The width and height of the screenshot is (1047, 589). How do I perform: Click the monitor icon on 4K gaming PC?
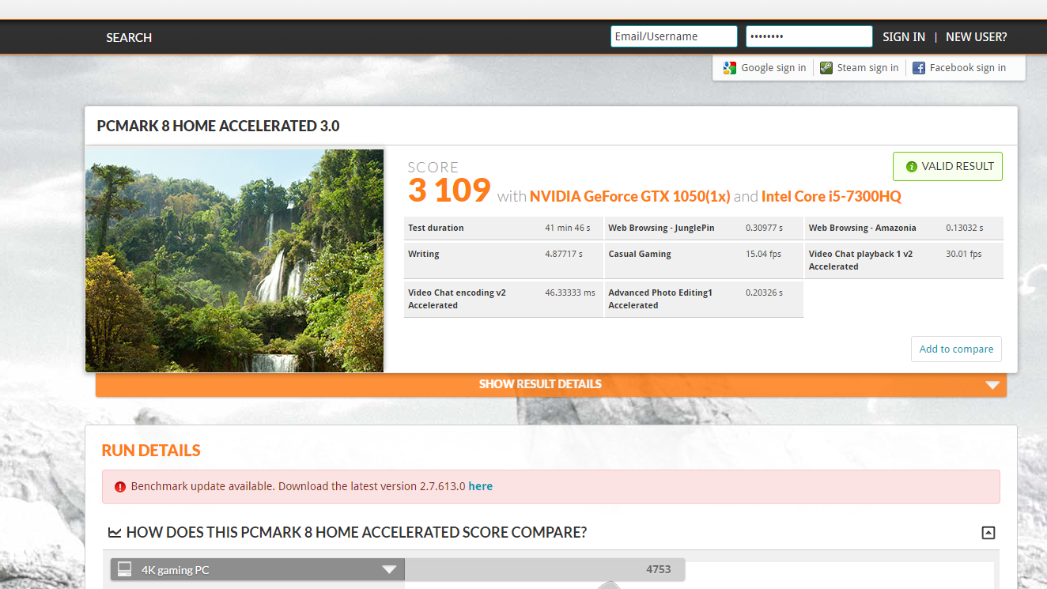point(124,569)
